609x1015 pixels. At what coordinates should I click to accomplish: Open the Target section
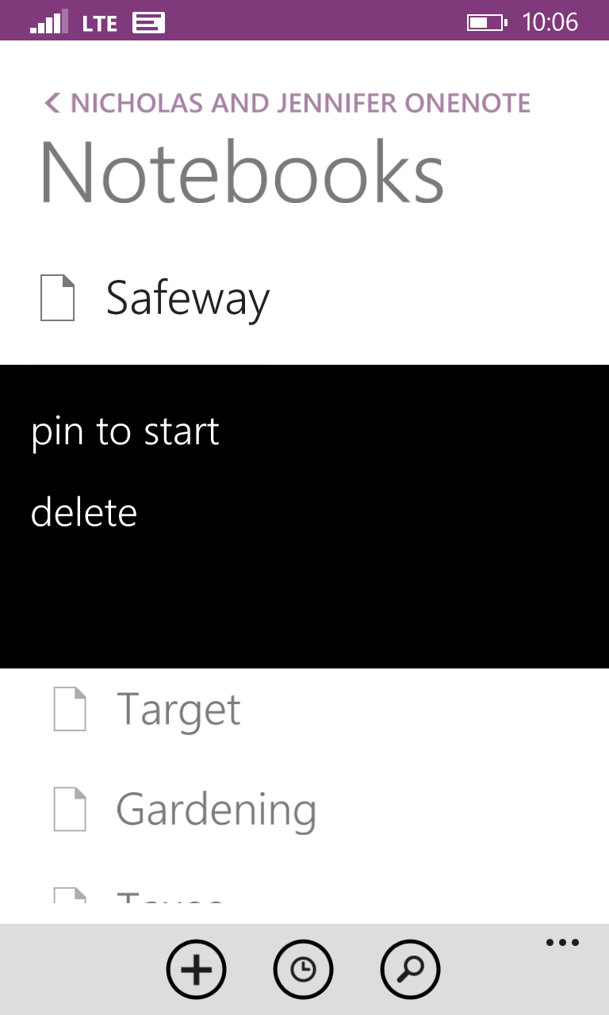pyautogui.click(x=178, y=709)
